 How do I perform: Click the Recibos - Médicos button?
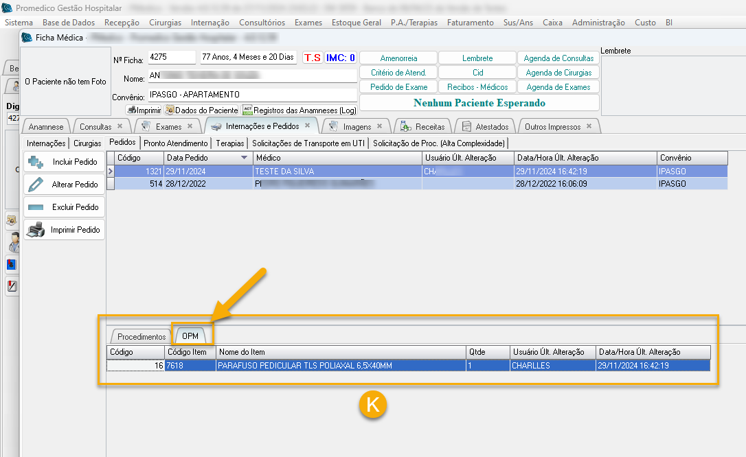(477, 87)
